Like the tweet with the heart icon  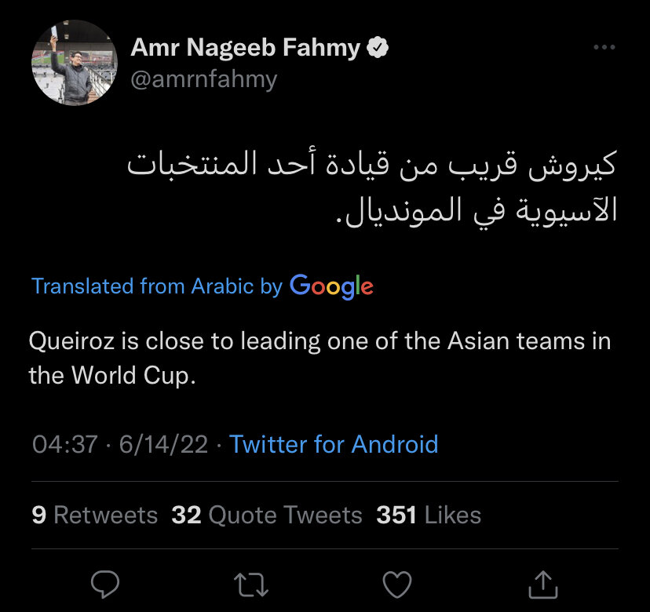pos(397,585)
